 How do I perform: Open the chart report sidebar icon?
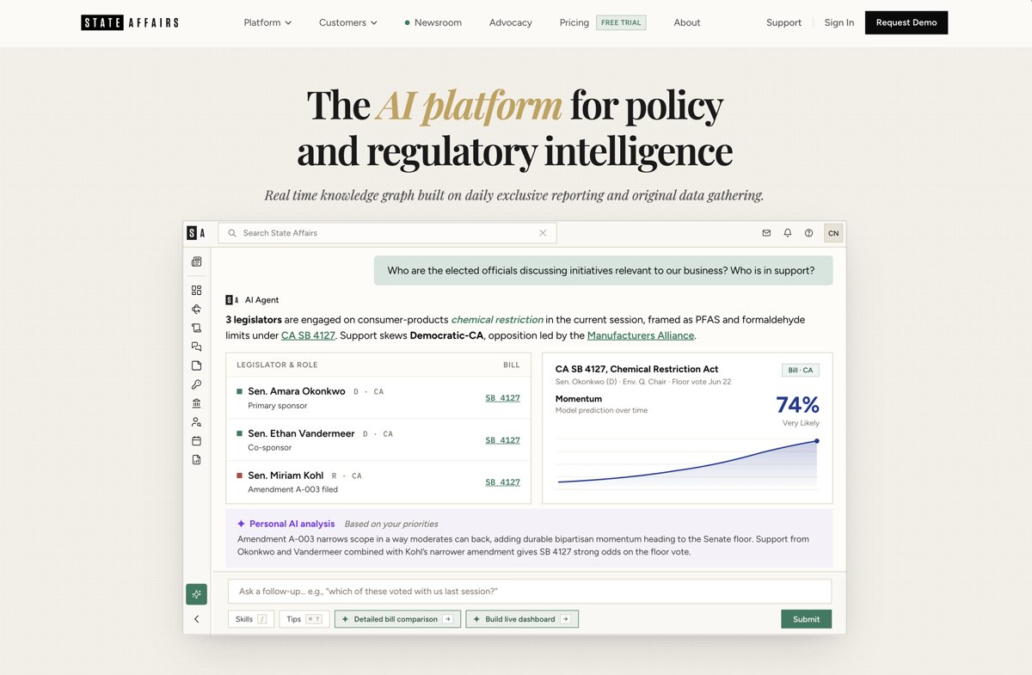196,460
